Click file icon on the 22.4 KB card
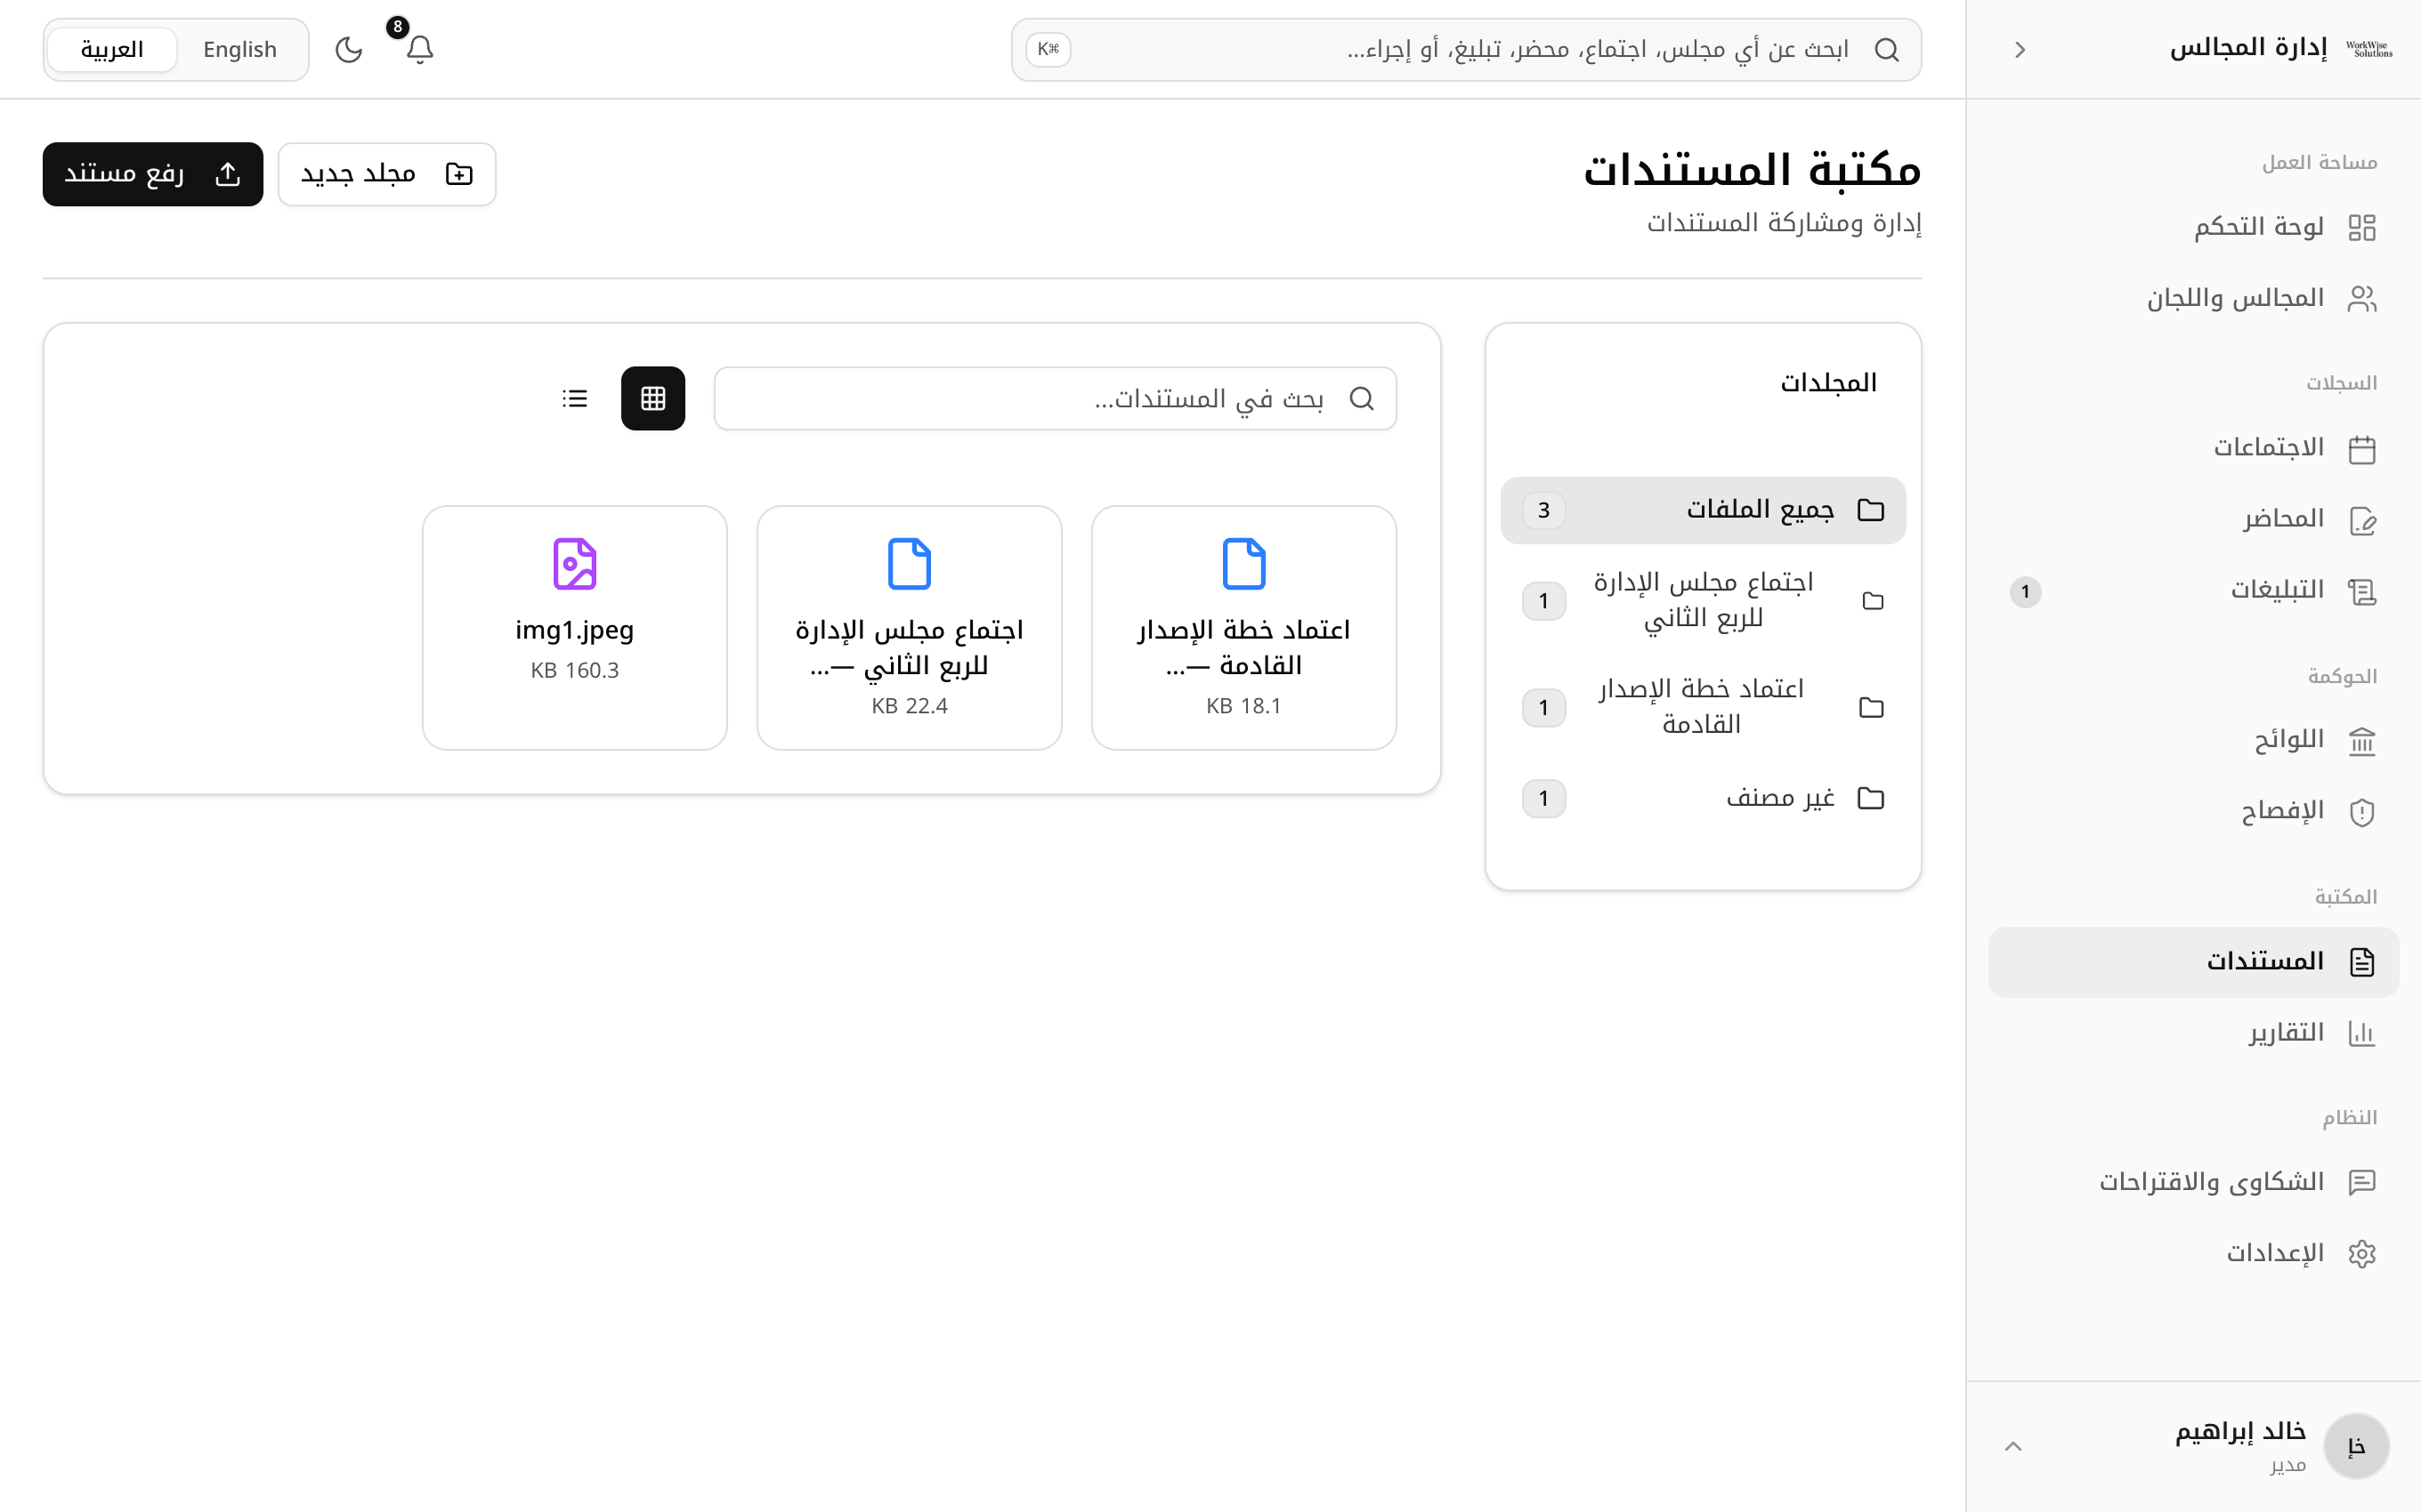Image resolution: width=2421 pixels, height=1512 pixels. pyautogui.click(x=910, y=564)
